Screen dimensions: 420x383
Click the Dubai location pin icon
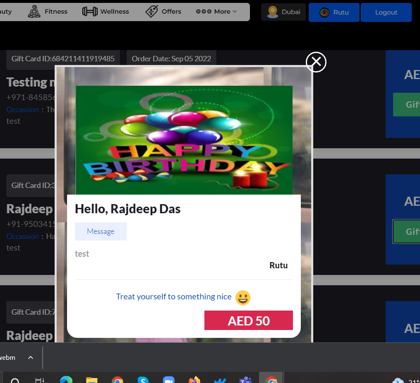(273, 12)
